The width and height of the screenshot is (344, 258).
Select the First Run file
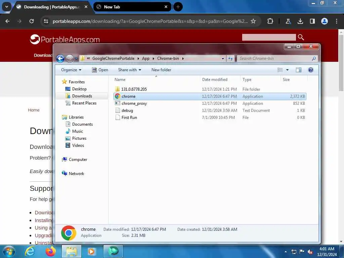[x=210, y=117]
